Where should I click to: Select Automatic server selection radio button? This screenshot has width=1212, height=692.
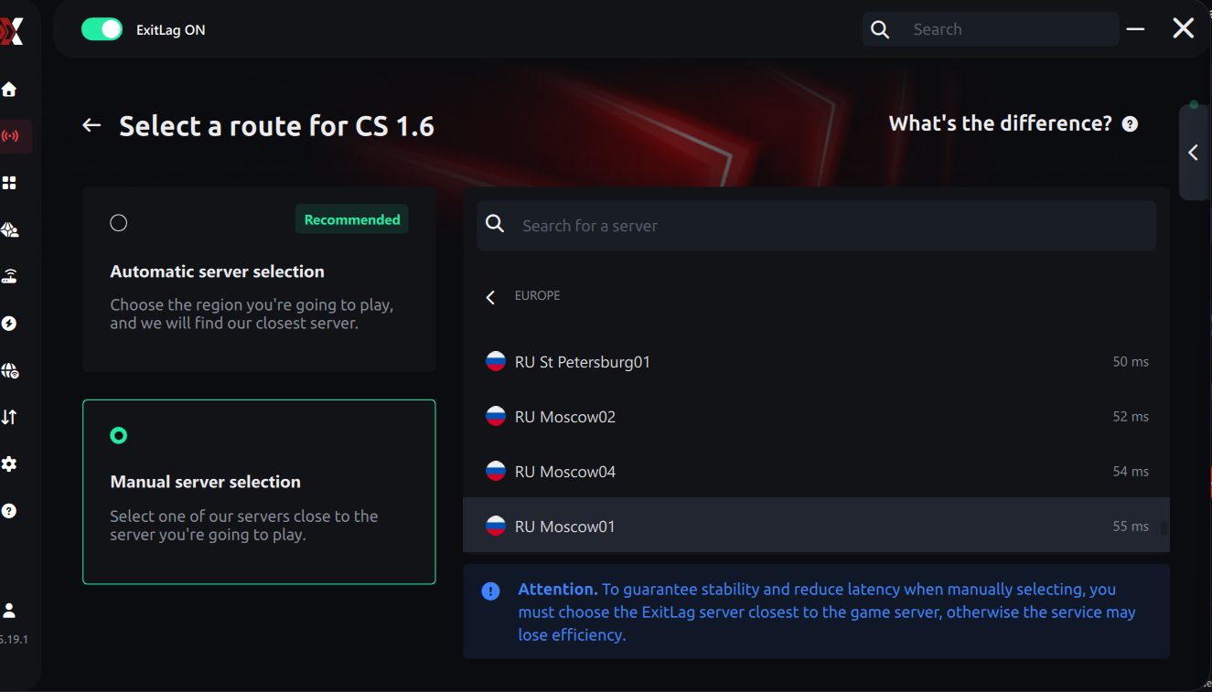click(x=119, y=223)
